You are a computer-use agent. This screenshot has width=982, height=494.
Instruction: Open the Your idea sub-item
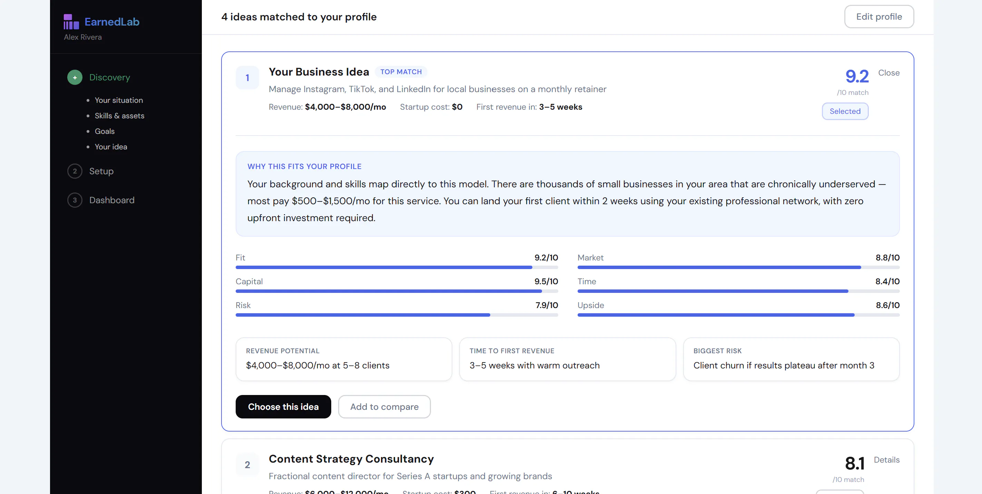[x=110, y=147]
